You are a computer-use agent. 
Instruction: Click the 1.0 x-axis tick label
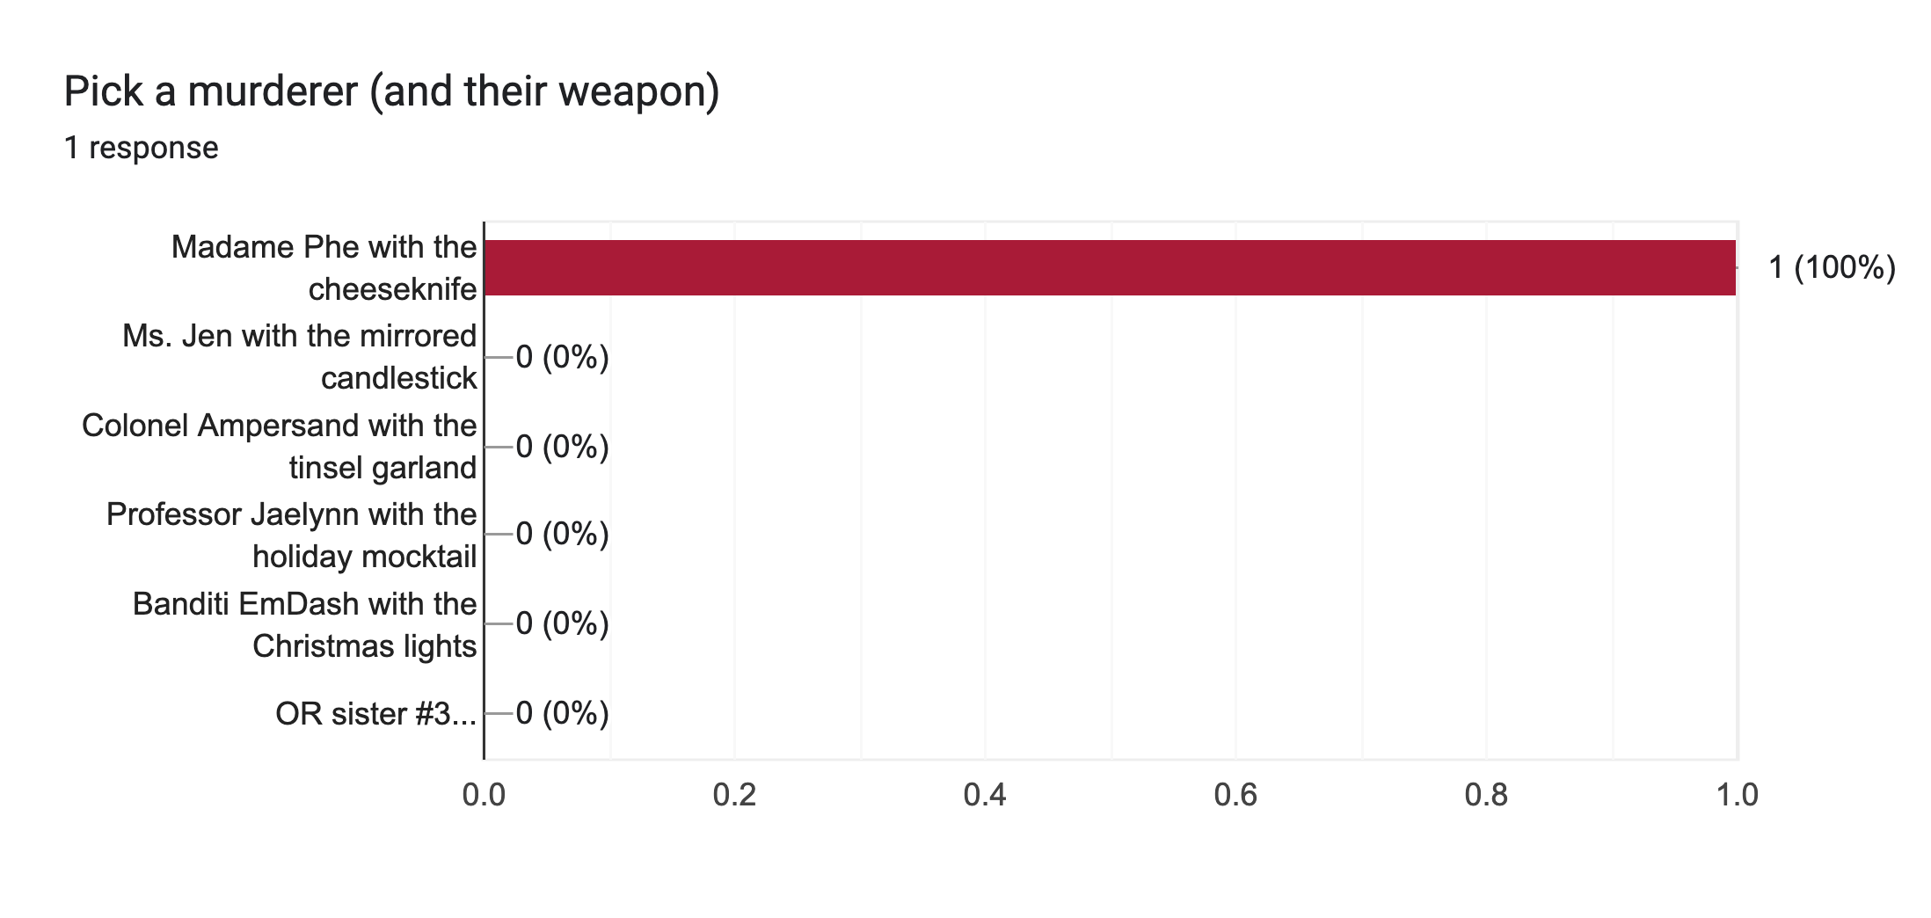1737,795
